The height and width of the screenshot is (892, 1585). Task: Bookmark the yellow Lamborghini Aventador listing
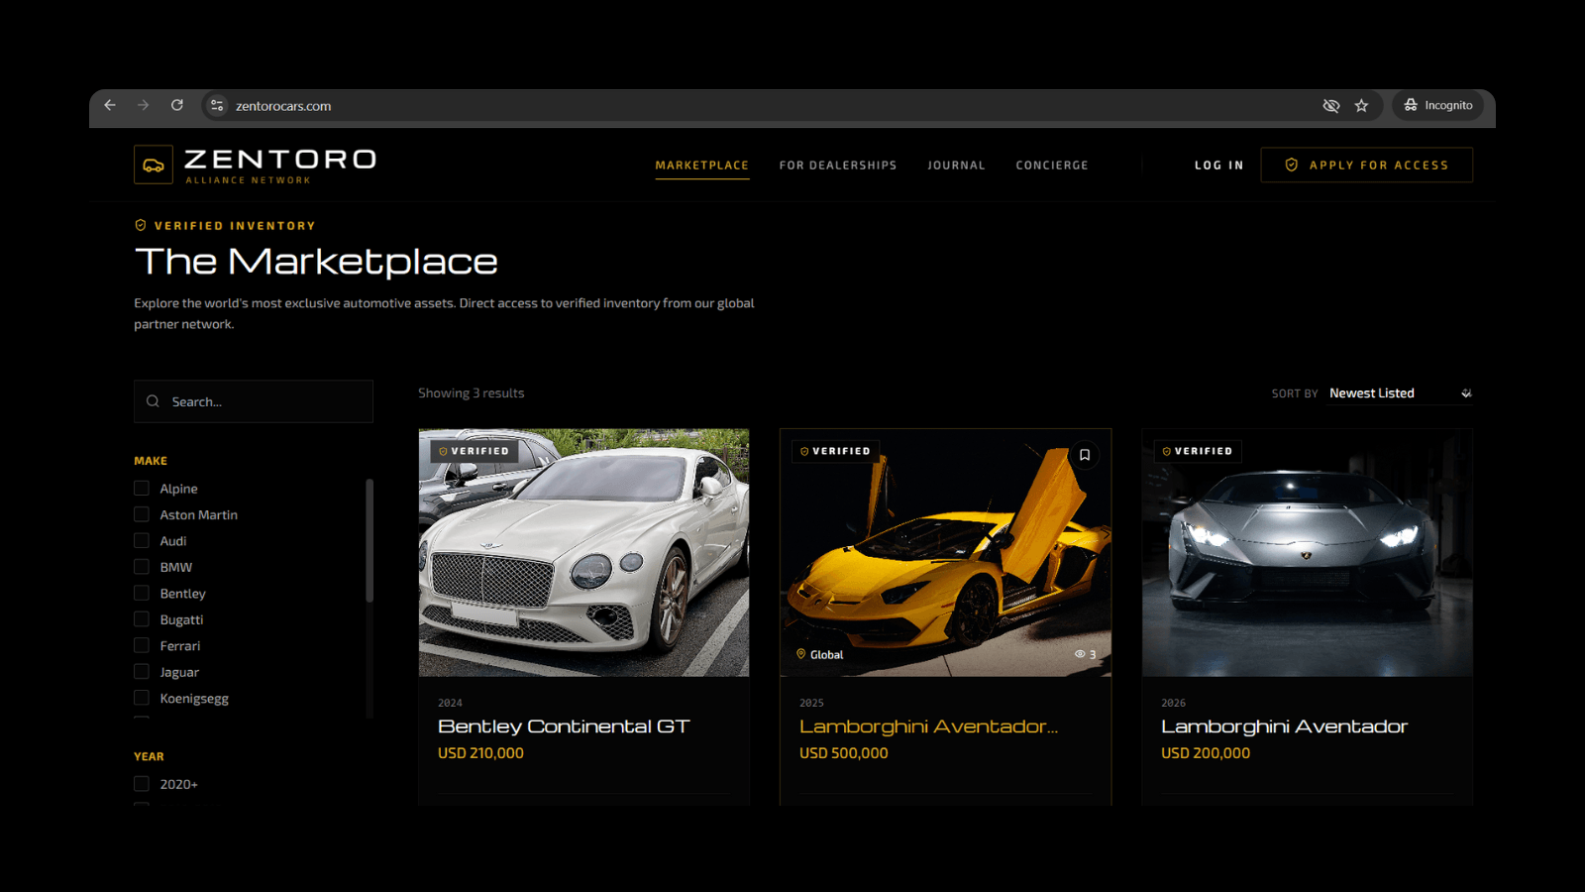click(x=1085, y=455)
